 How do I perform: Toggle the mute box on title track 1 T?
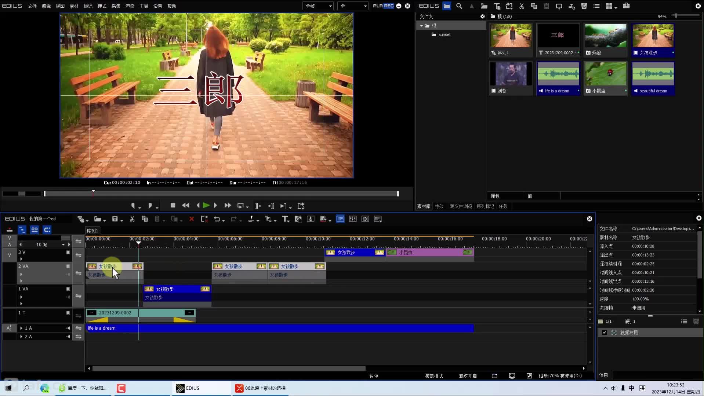tap(68, 313)
